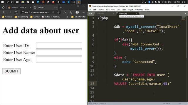Open the Goto menu

coord(118,10)
